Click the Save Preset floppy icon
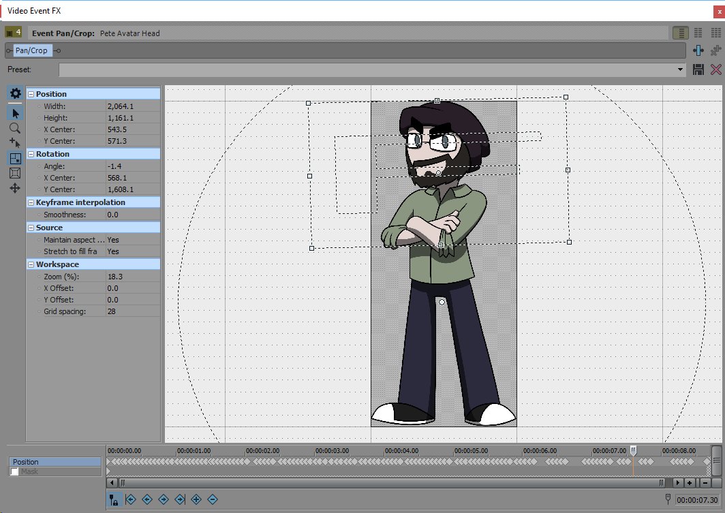The height and width of the screenshot is (513, 725). coord(698,69)
